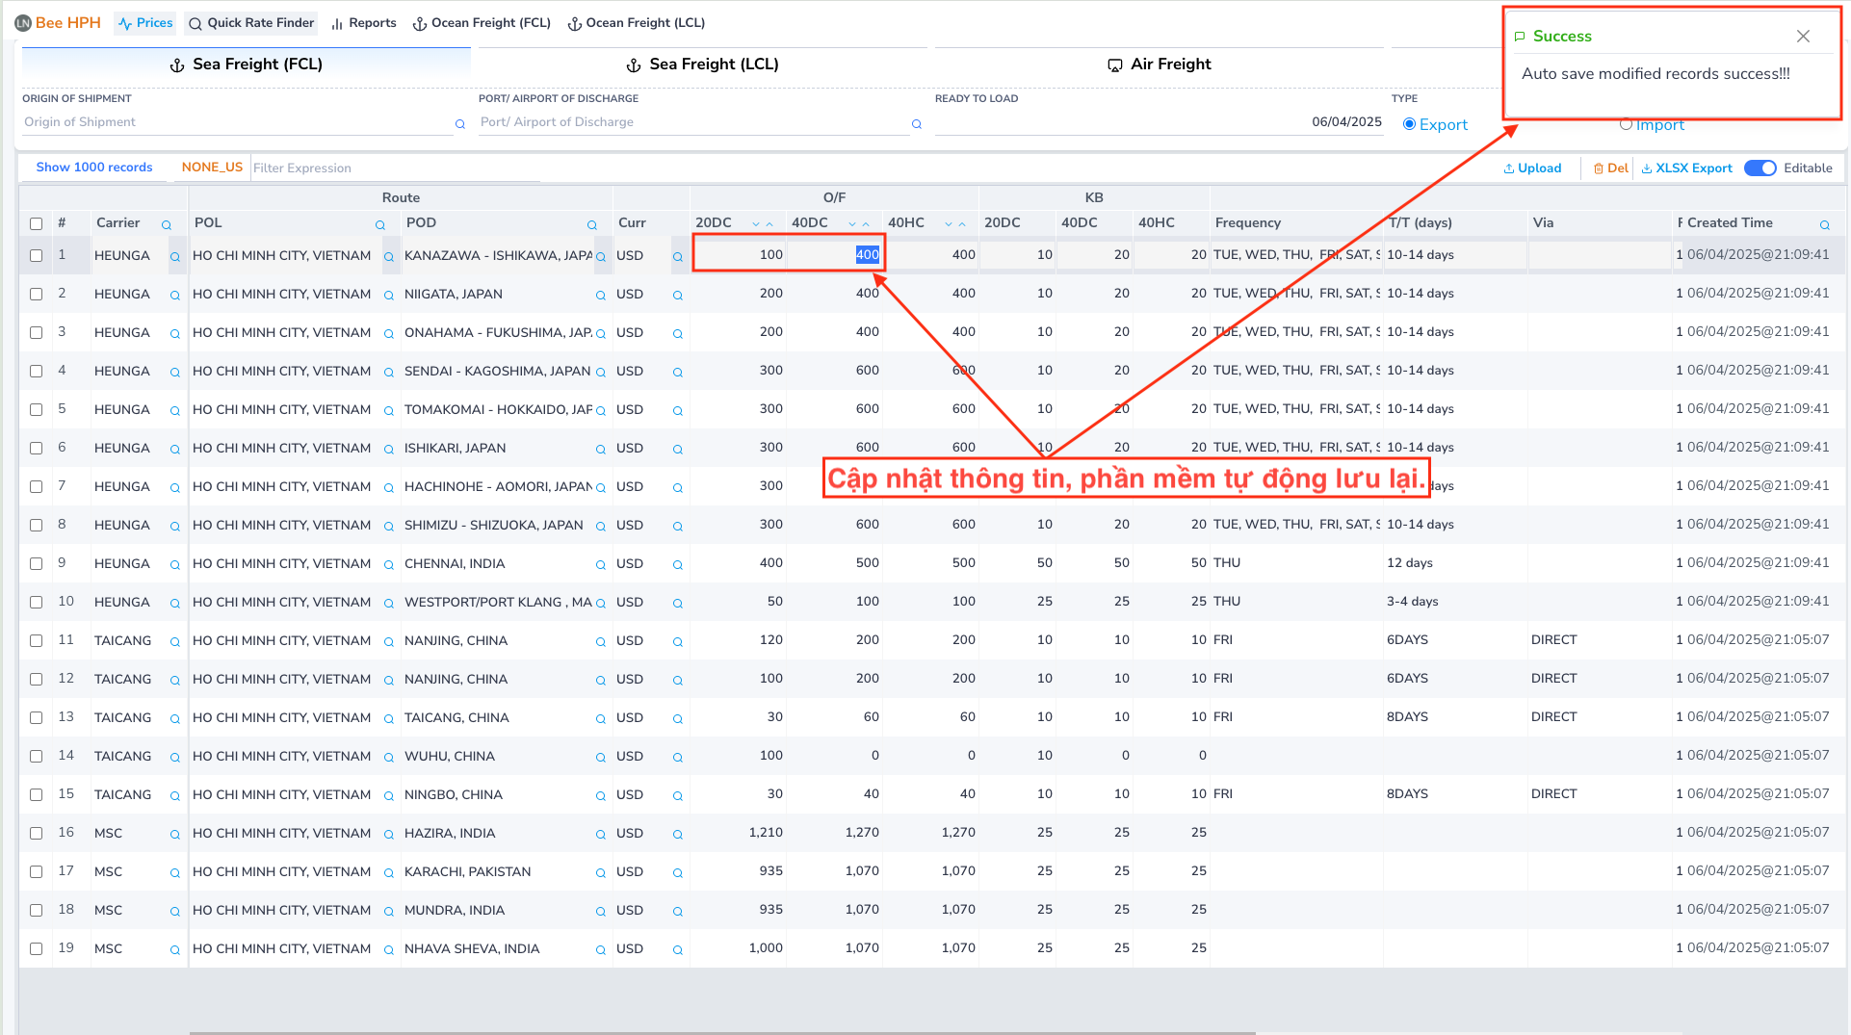Expand the 40HC column chevron
Viewport: 1851px width, 1035px height.
(948, 223)
